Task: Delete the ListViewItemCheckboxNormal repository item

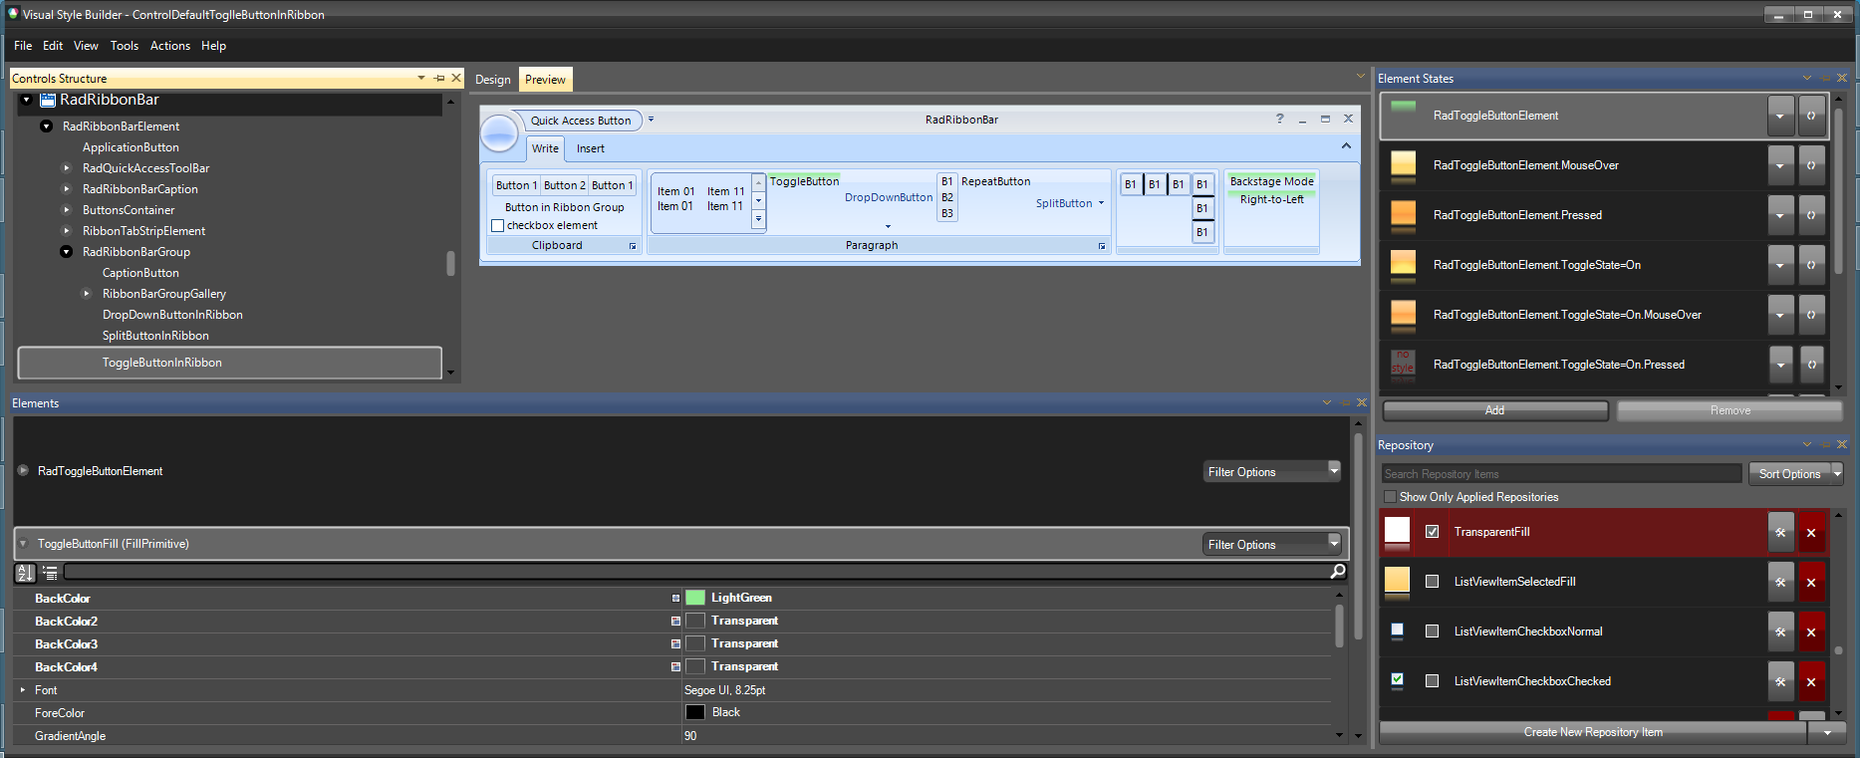Action: coord(1811,632)
